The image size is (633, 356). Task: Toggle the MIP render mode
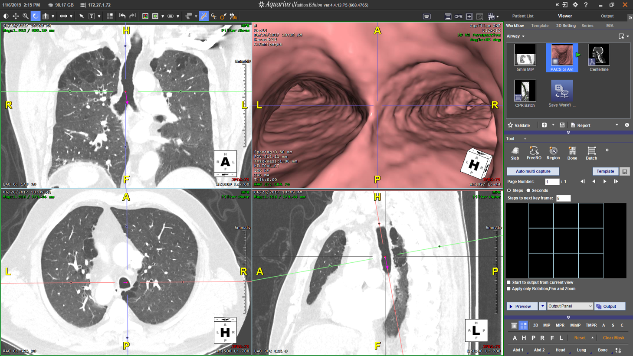547,325
